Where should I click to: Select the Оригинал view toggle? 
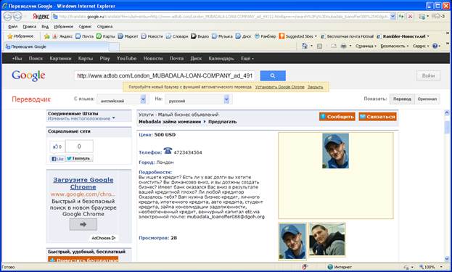pyautogui.click(x=427, y=99)
